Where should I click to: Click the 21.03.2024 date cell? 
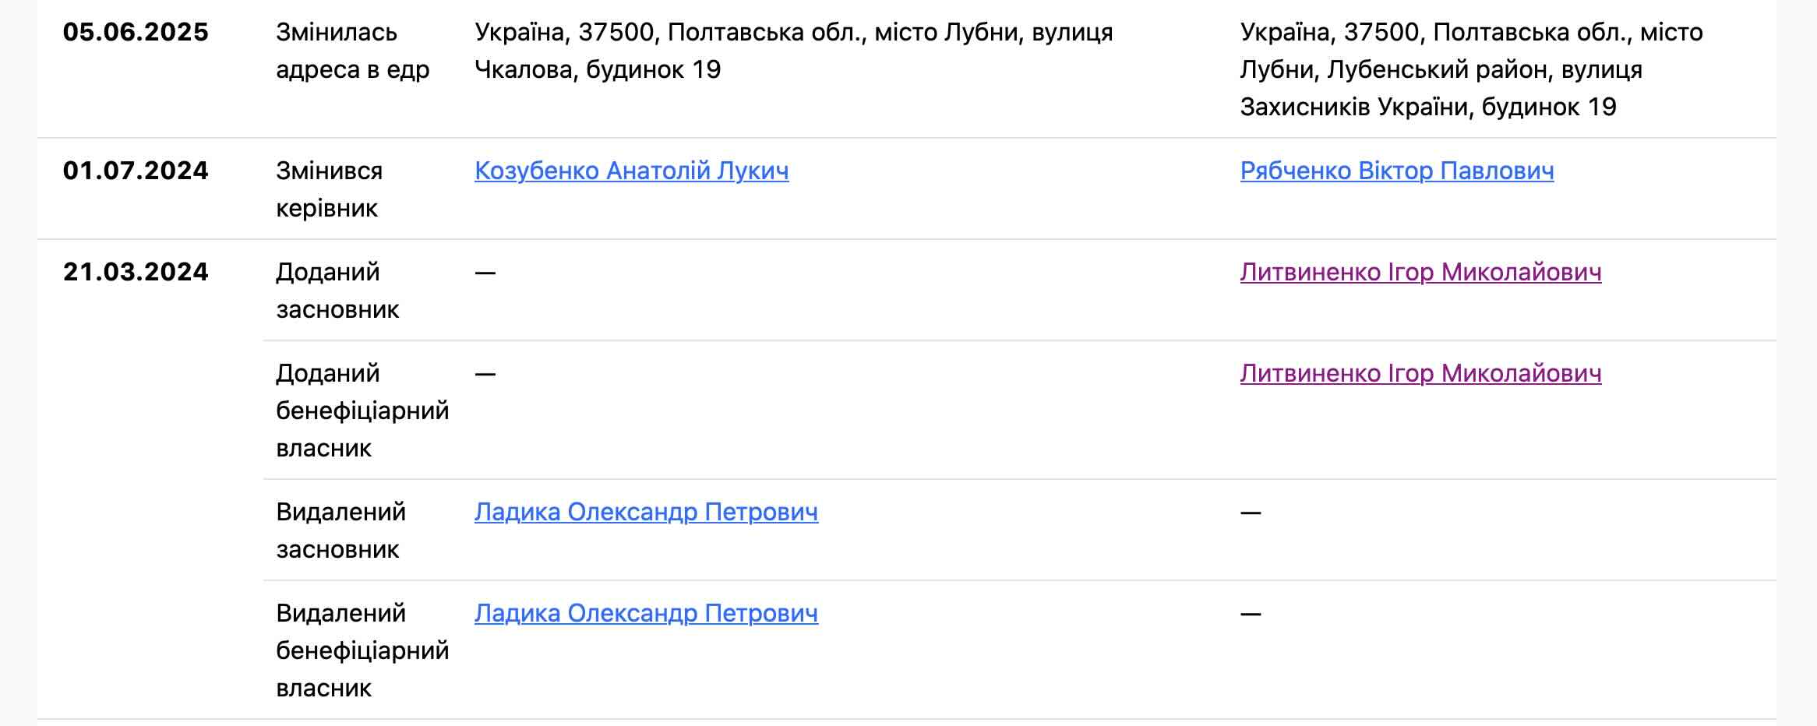(136, 272)
